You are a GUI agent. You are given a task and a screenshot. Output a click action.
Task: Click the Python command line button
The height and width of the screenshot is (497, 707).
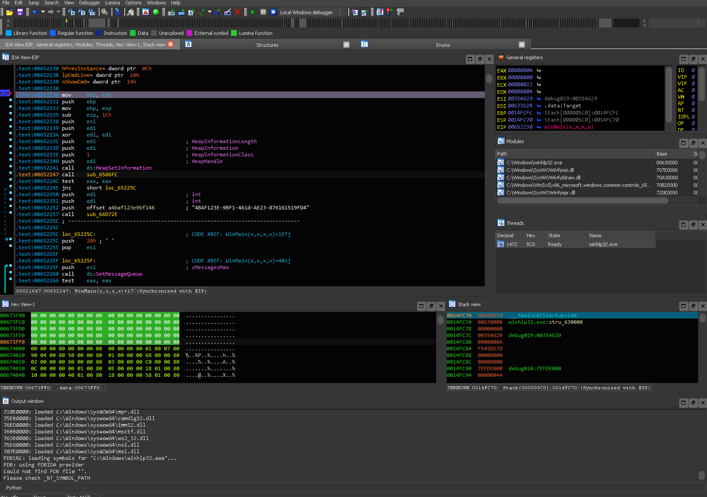(14, 488)
